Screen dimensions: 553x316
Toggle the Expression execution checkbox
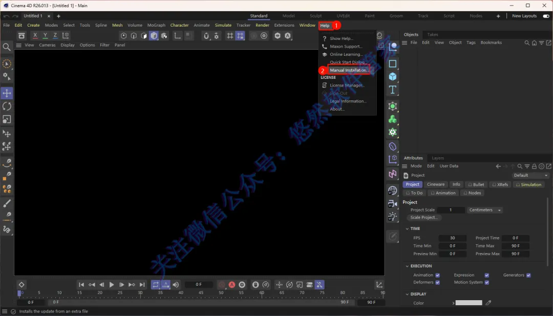click(x=487, y=275)
